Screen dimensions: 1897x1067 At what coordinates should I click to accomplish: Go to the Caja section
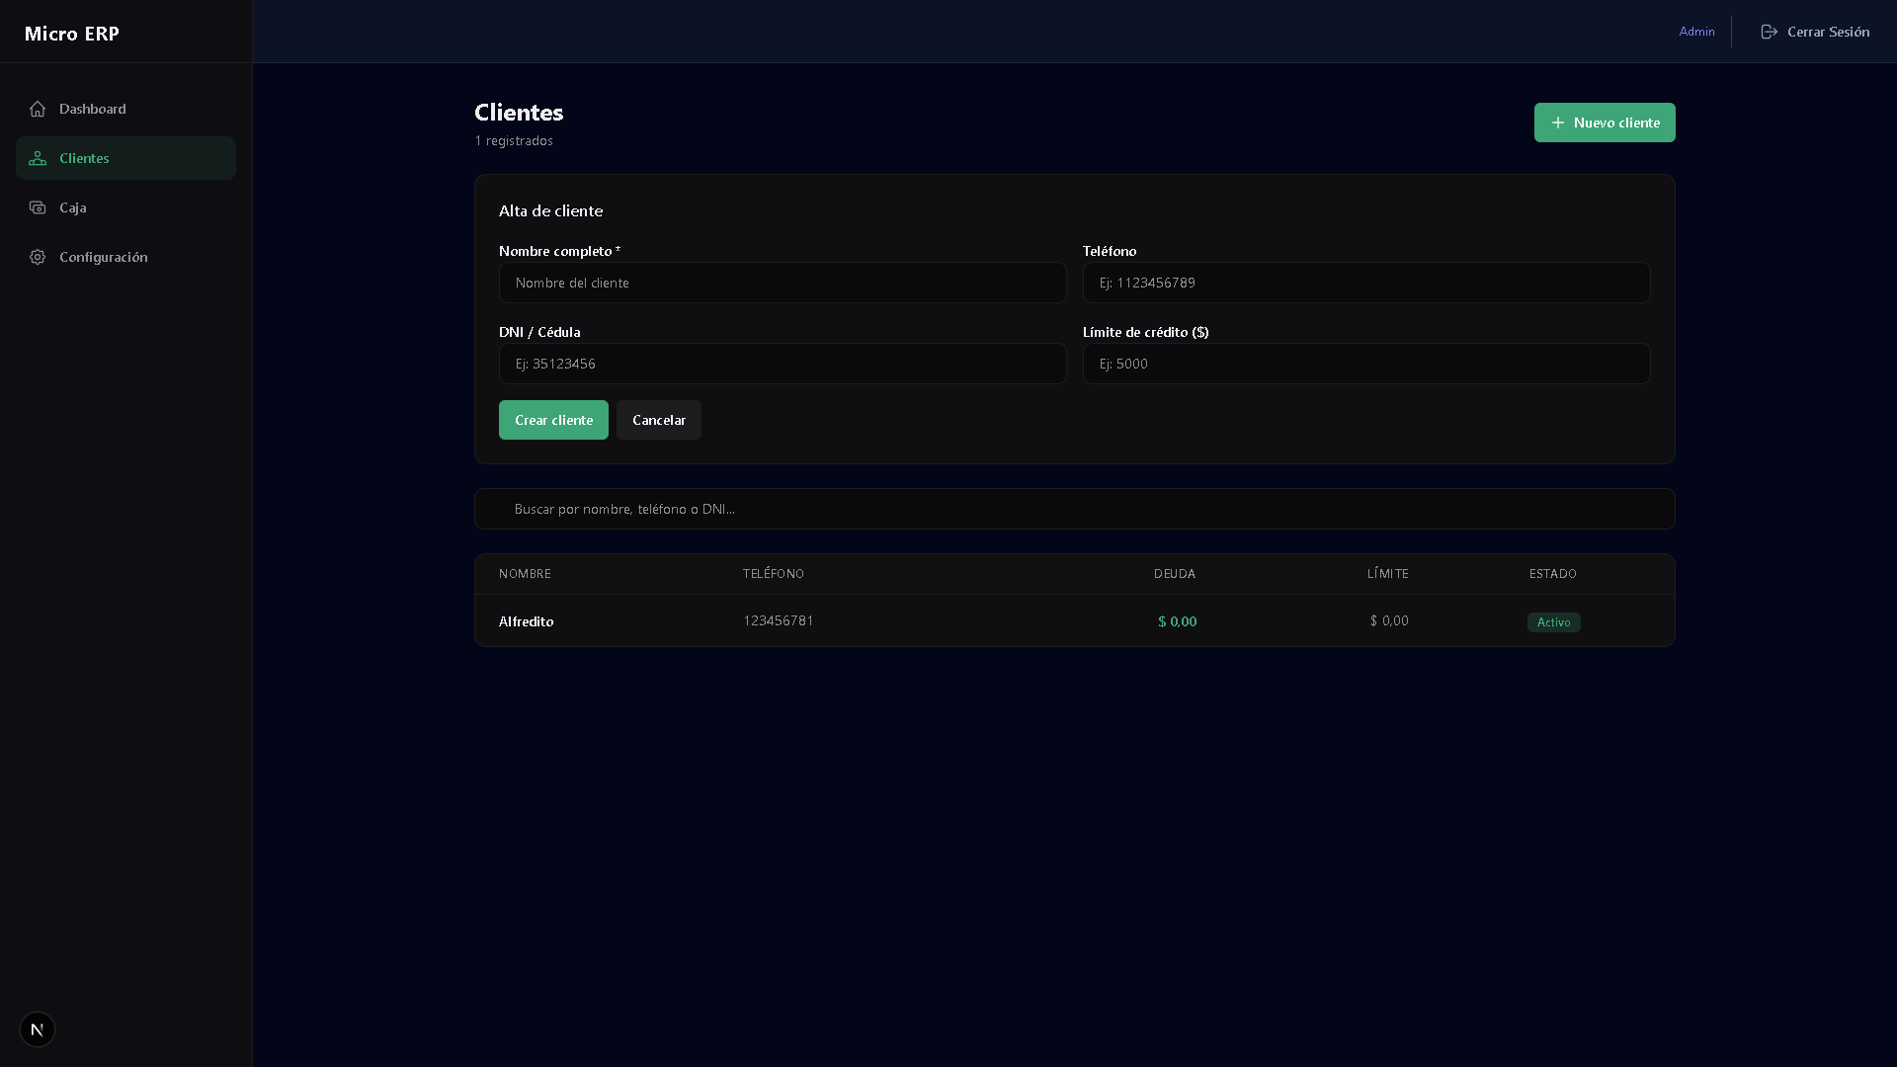pos(73,207)
